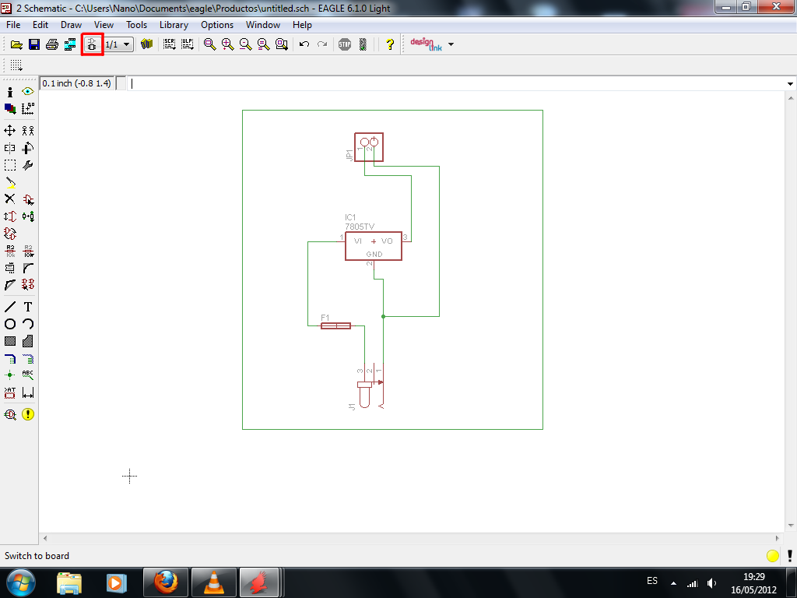Select the Dimension tool
Viewport: 797px width, 598px height.
coord(28,392)
